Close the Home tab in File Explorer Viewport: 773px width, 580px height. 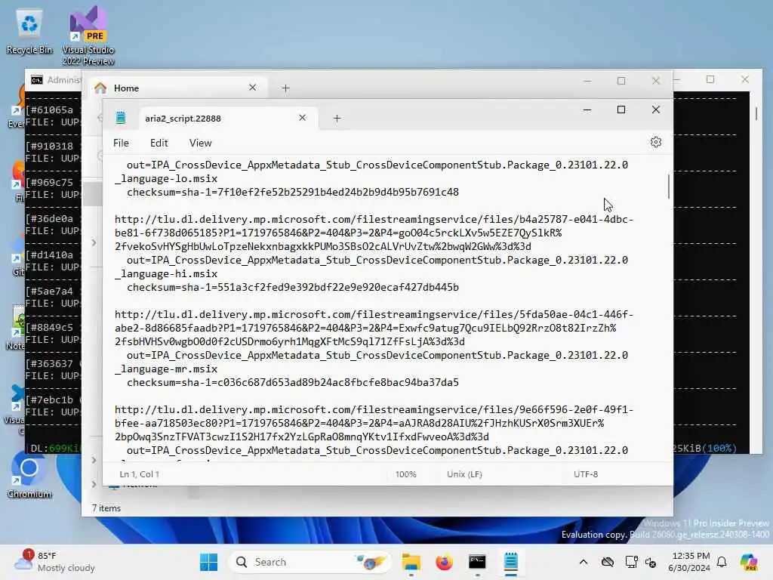252,88
